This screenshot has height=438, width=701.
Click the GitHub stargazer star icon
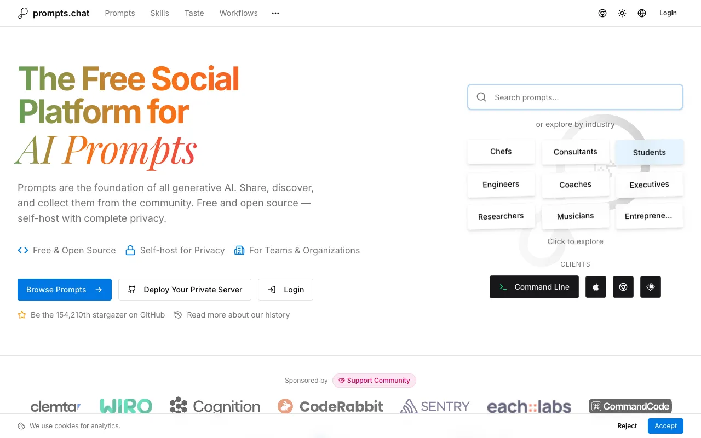click(x=22, y=315)
